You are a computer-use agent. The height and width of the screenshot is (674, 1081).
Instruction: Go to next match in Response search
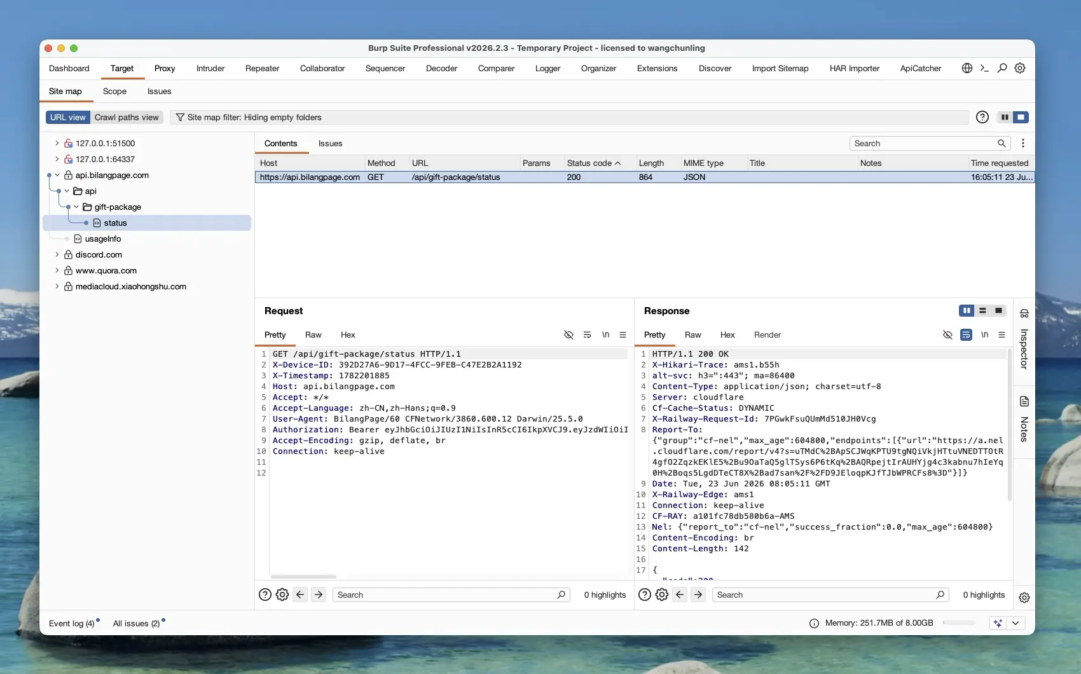(698, 595)
